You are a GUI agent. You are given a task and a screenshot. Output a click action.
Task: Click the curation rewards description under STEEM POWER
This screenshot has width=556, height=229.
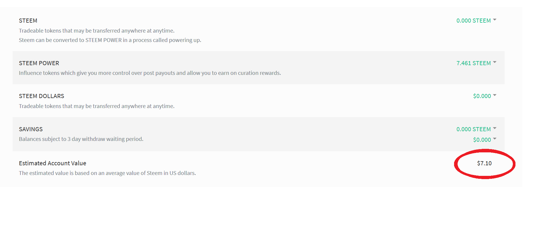pos(150,73)
